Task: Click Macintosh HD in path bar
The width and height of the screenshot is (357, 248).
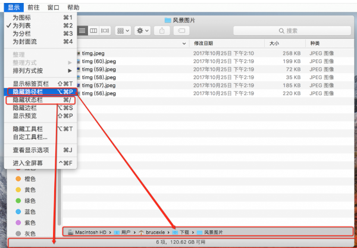Action: click(x=87, y=233)
